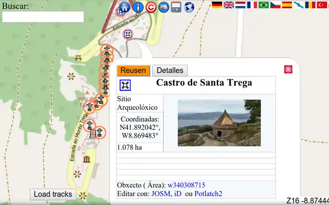Viewport: 329px width, 205px height.
Task: Choose the Galician flag language
Action: pyautogui.click(x=298, y=5)
